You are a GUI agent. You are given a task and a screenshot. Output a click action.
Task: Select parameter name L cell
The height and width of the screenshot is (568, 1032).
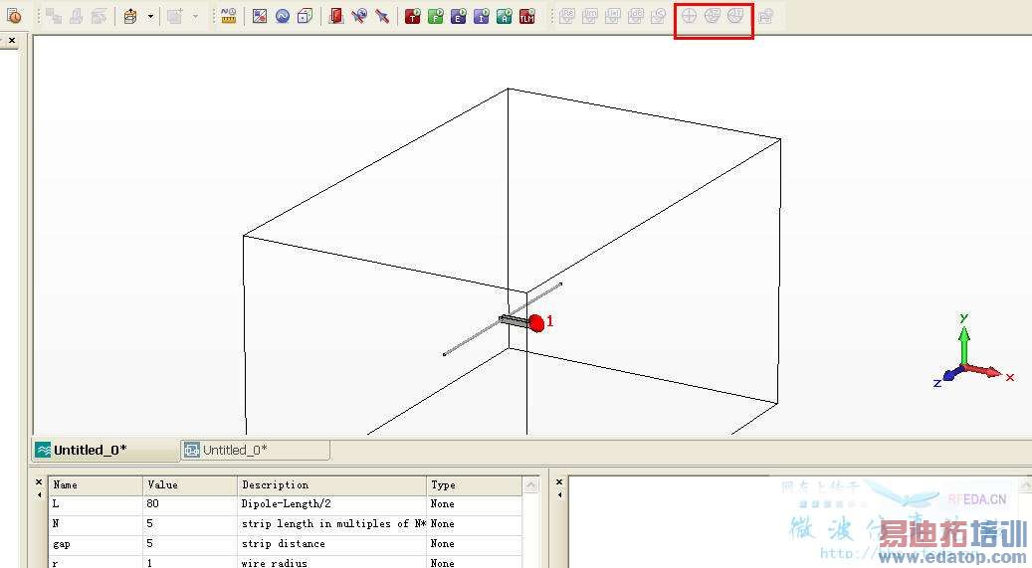(x=96, y=504)
